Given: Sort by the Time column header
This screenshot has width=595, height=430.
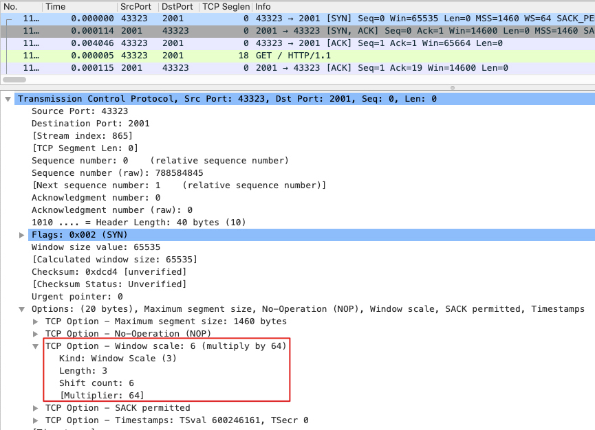Looking at the screenshot, I should point(80,7).
